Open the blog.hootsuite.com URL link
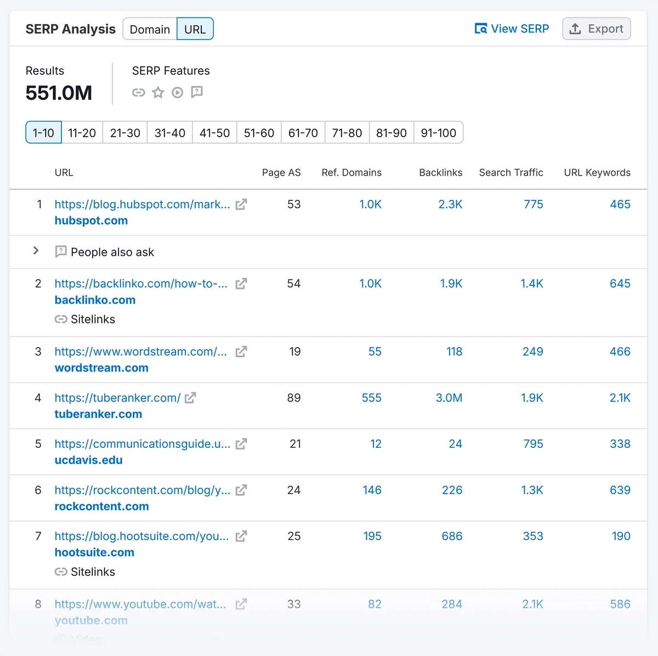 pyautogui.click(x=142, y=536)
